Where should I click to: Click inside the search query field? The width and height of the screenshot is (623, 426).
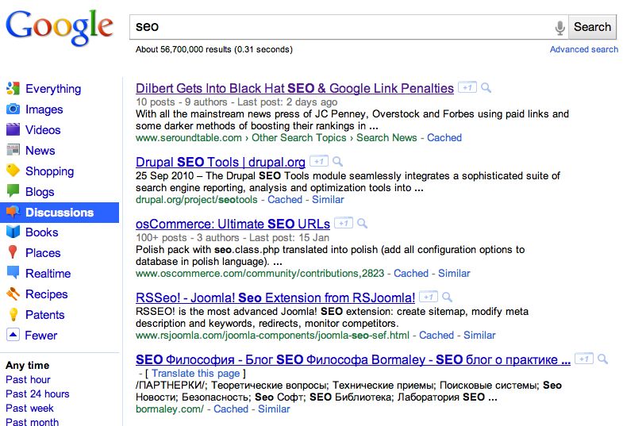click(341, 27)
